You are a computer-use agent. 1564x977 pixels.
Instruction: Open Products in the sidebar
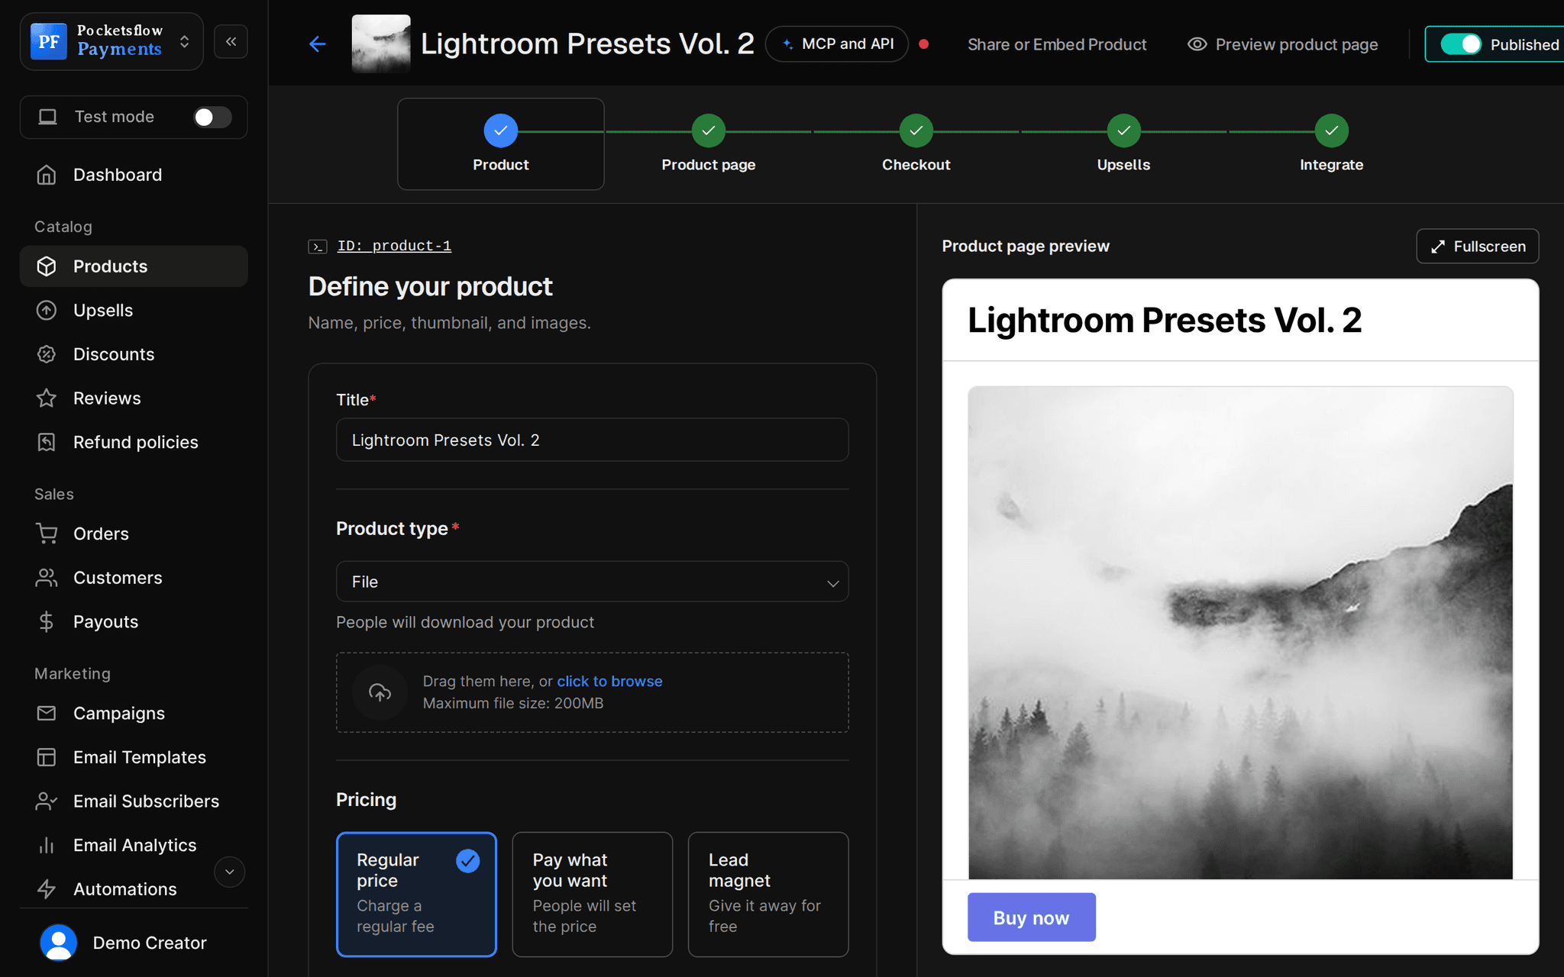[134, 266]
